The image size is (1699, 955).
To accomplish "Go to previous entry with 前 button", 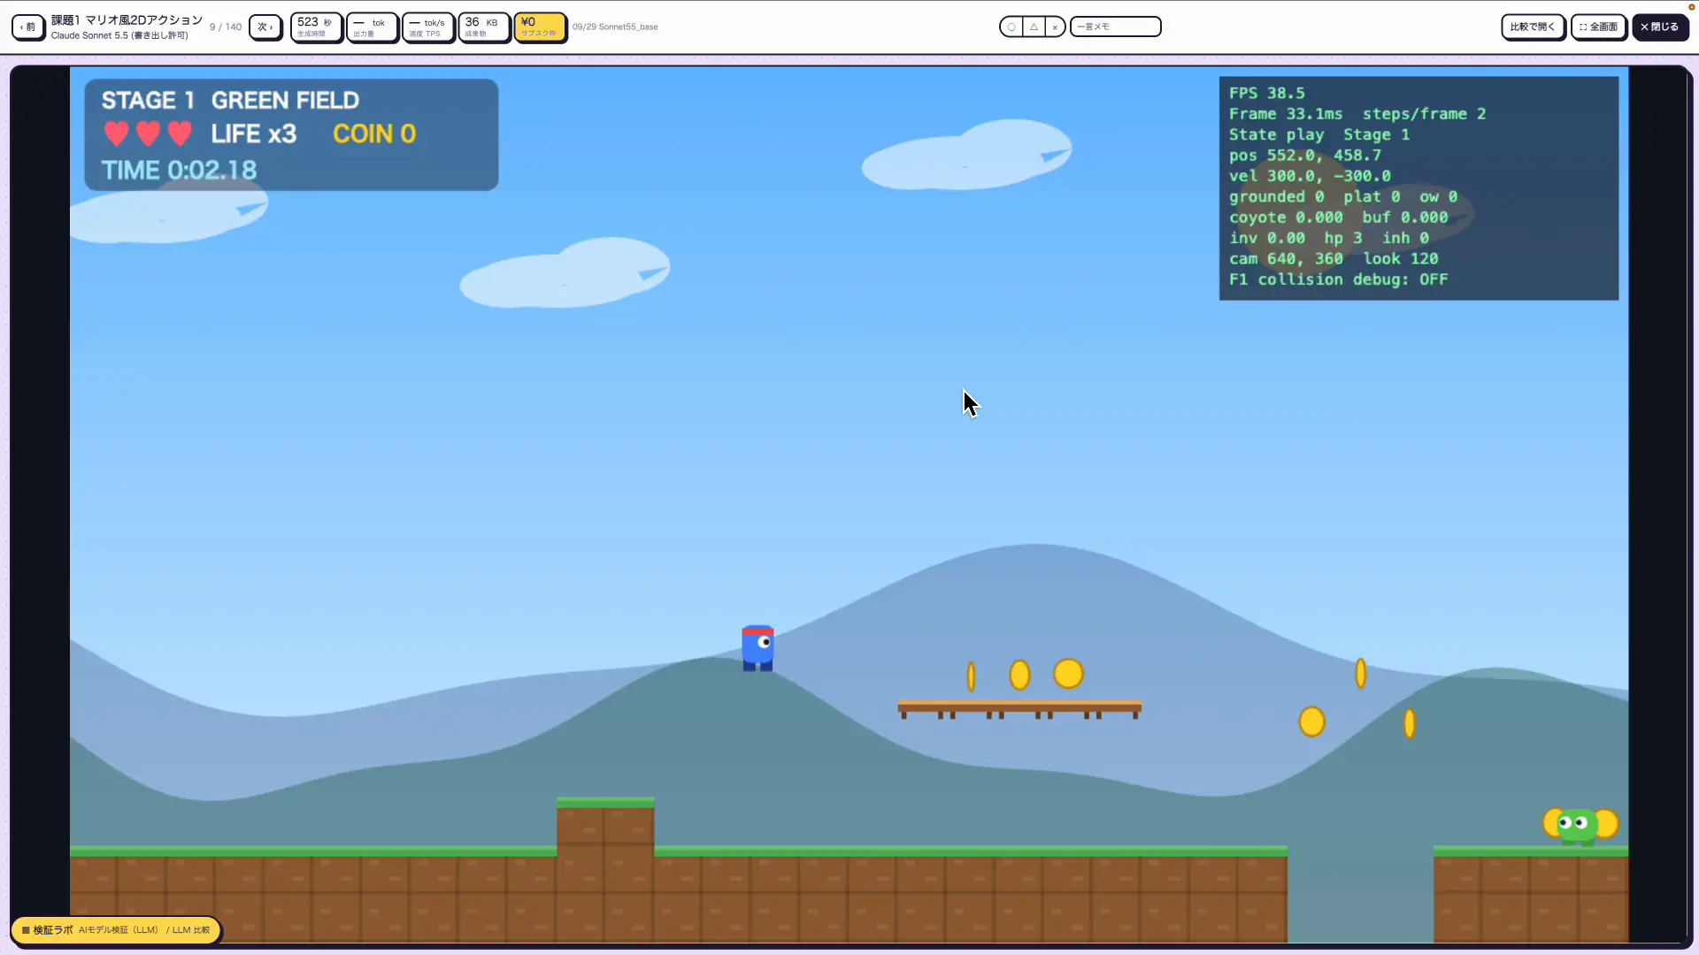I will point(28,27).
